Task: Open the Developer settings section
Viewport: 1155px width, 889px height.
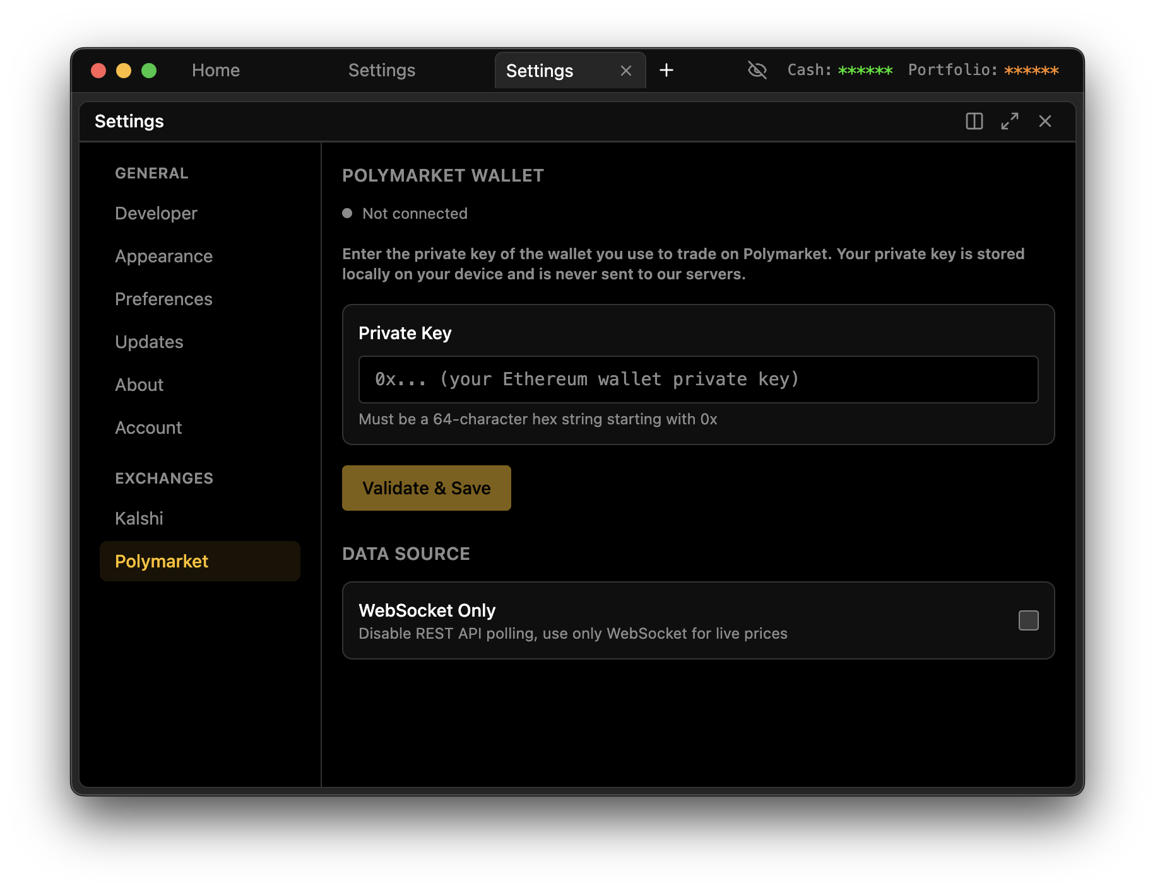Action: 156,213
